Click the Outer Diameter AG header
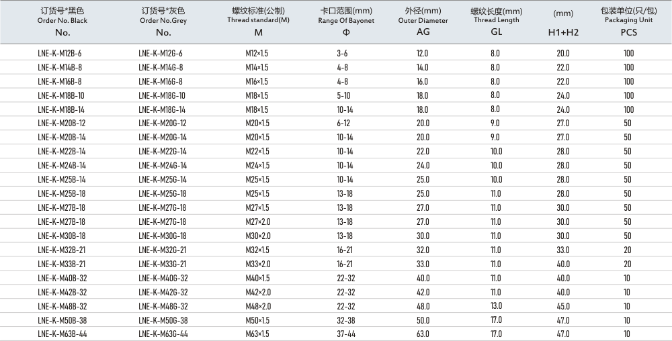The image size is (672, 341). point(423,21)
